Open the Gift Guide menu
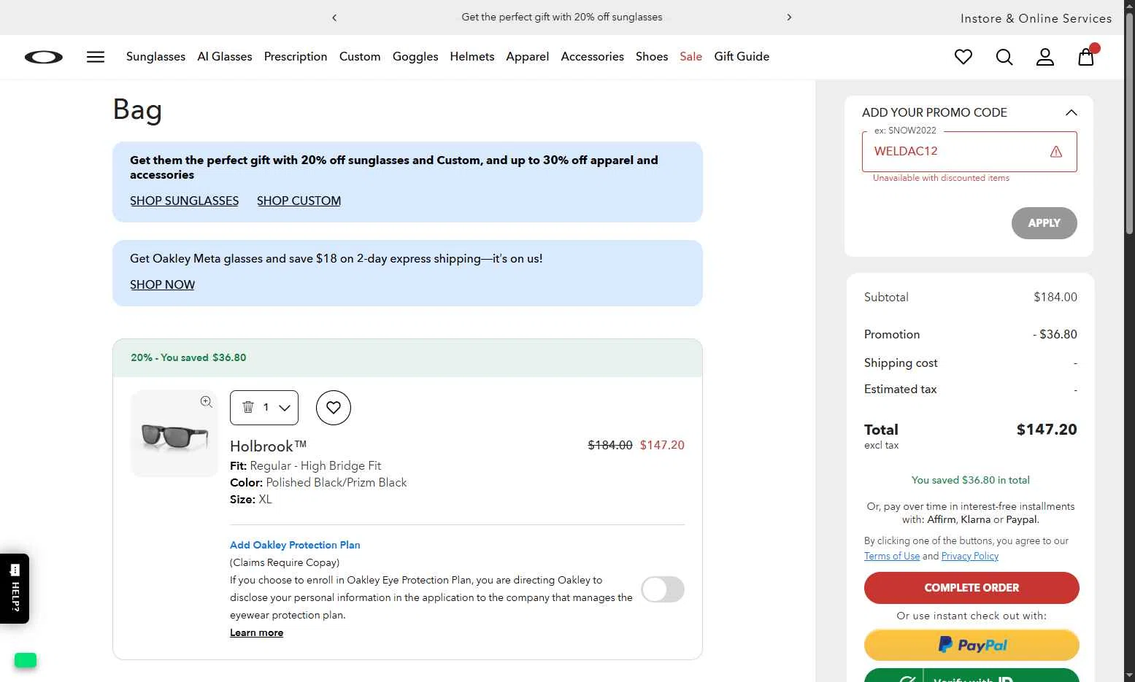This screenshot has width=1135, height=682. tap(742, 57)
